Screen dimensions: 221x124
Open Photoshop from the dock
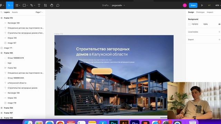tap(114, 122)
